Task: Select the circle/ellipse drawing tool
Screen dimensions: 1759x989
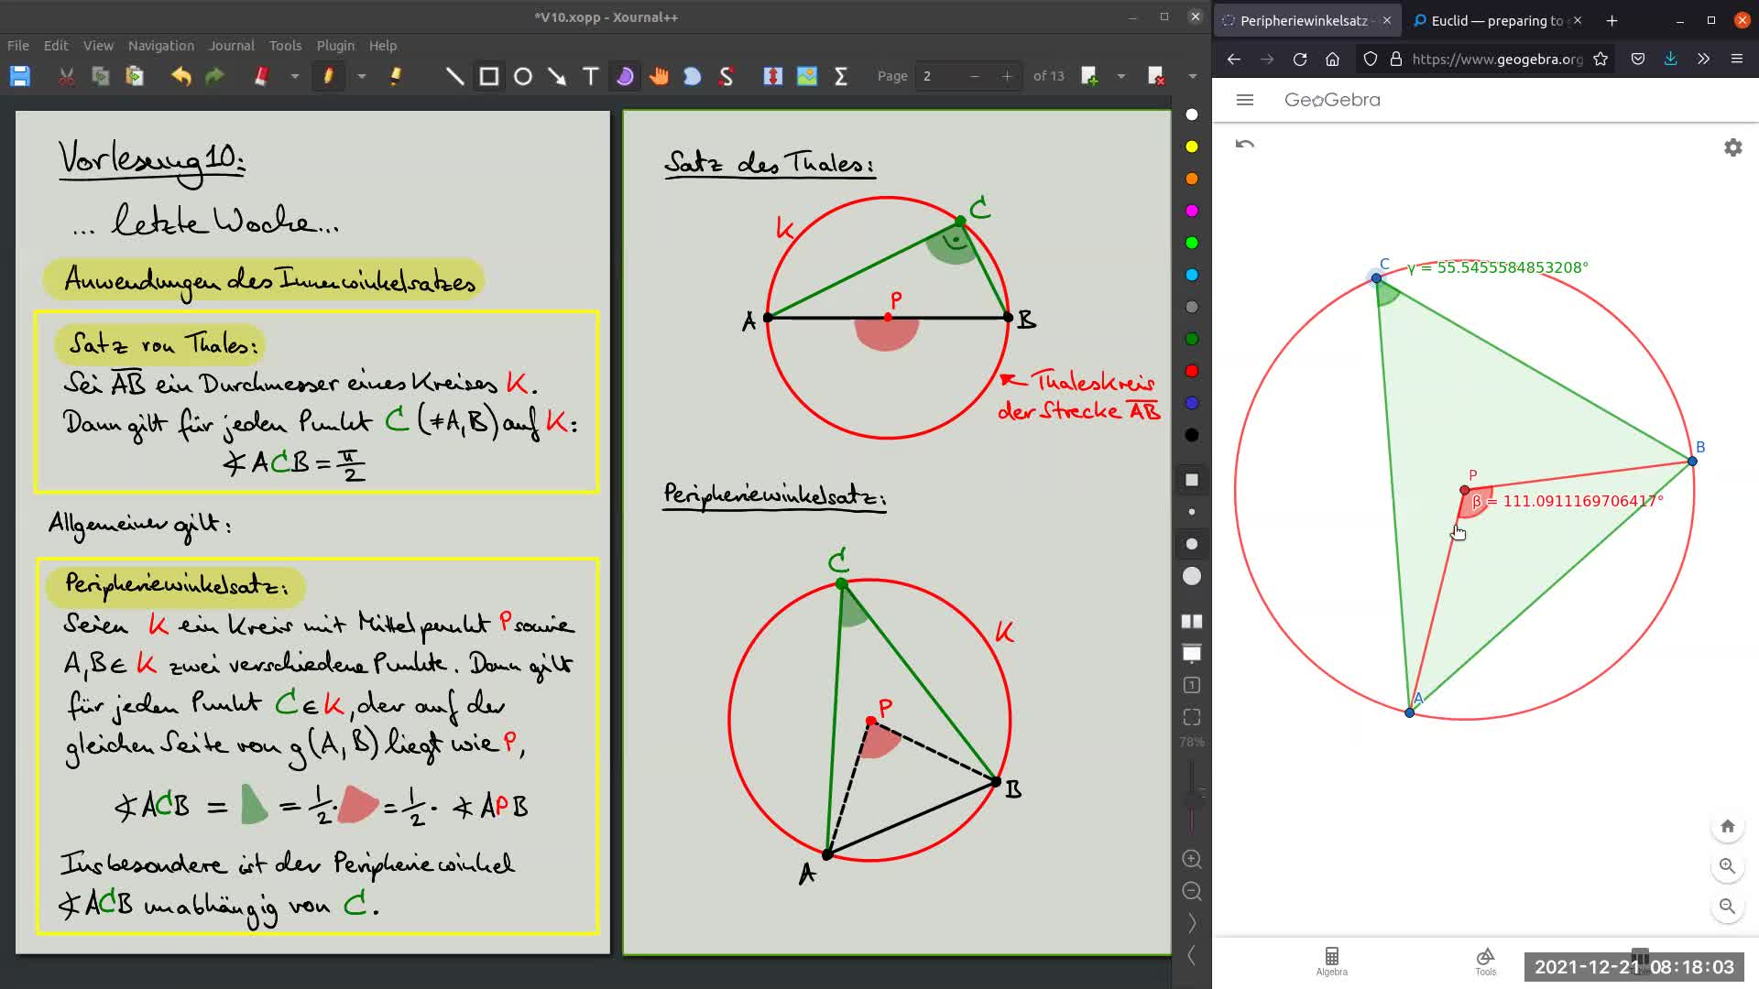Action: (523, 76)
